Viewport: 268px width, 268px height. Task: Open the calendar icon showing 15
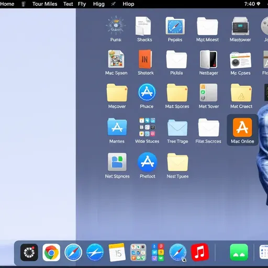pyautogui.click(x=117, y=252)
